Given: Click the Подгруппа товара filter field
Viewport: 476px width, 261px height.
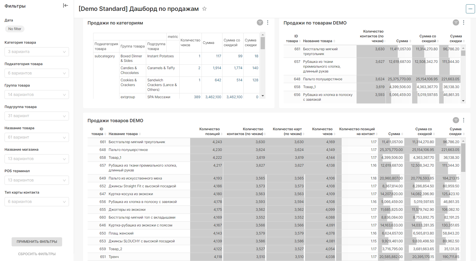Looking at the screenshot, I should [x=37, y=116].
